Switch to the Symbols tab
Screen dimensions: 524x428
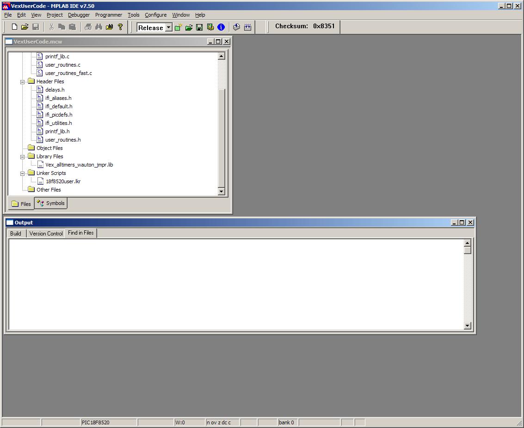click(x=50, y=203)
